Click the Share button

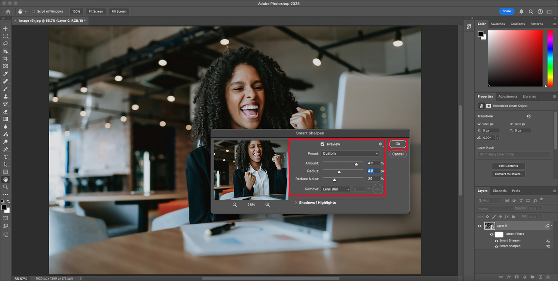pos(507,11)
